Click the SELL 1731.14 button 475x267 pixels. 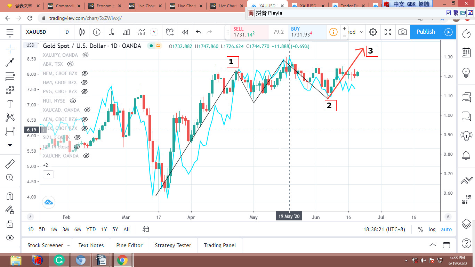pyautogui.click(x=250, y=32)
